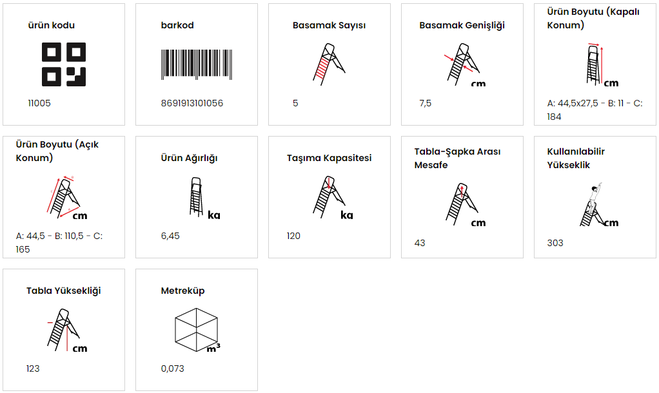The width and height of the screenshot is (659, 393).
Task: Click the open ladder icon for Açık Konum
Action: point(67,197)
